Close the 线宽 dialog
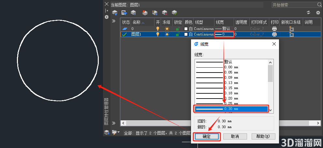This screenshot has height=148, width=323. (x=274, y=44)
